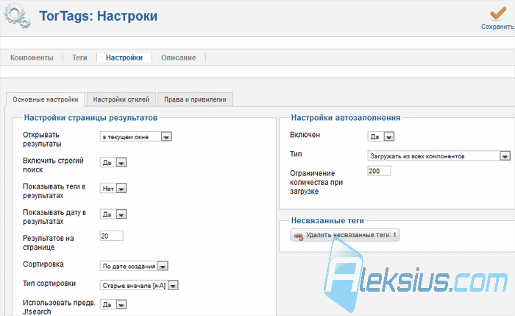The height and width of the screenshot is (316, 515).
Task: Click the Сортировка label
Action: [x=43, y=264]
